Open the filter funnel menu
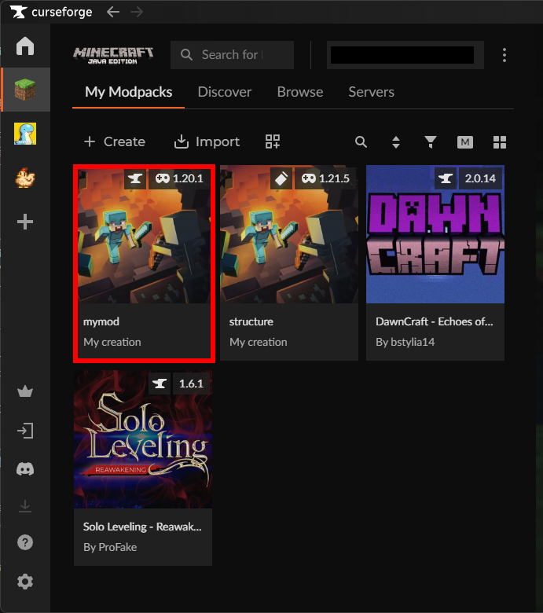This screenshot has width=543, height=613. pyautogui.click(x=431, y=142)
